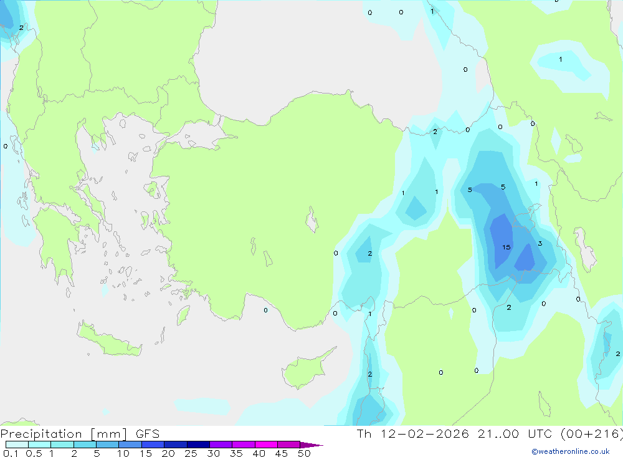The image size is (623, 457).
Task: Click the '25' legend scale label
Action: point(191,453)
